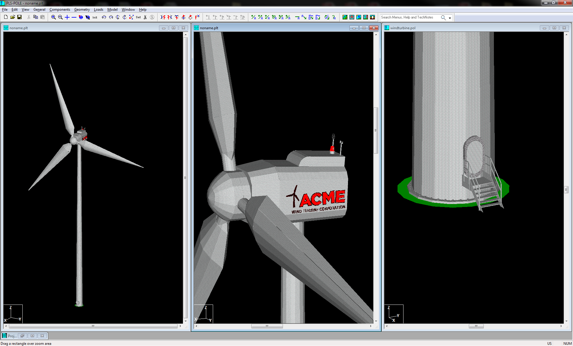Click the blue A with arrow annotation icon
This screenshot has width=573, height=346.
[304, 17]
